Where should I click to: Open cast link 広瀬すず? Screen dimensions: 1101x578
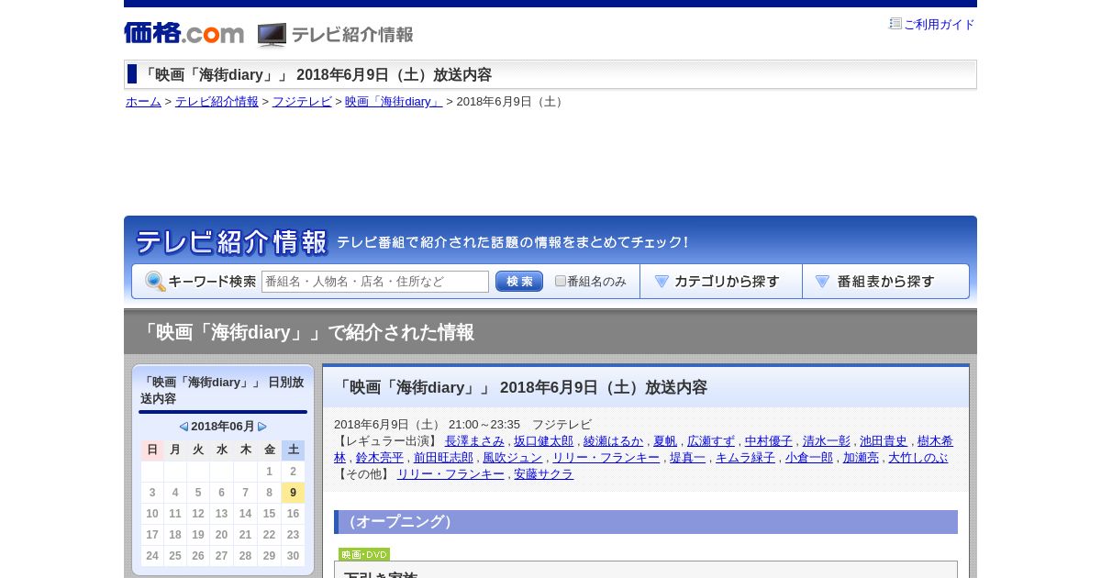711,441
